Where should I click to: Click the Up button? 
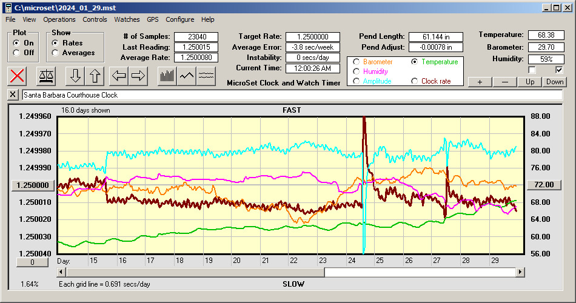pos(530,82)
